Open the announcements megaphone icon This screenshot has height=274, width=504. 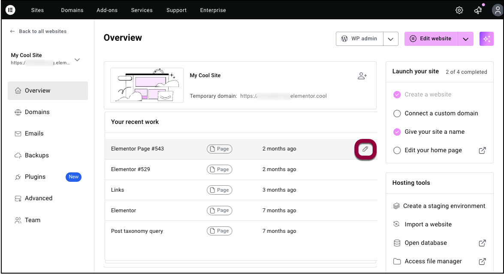pos(478,10)
